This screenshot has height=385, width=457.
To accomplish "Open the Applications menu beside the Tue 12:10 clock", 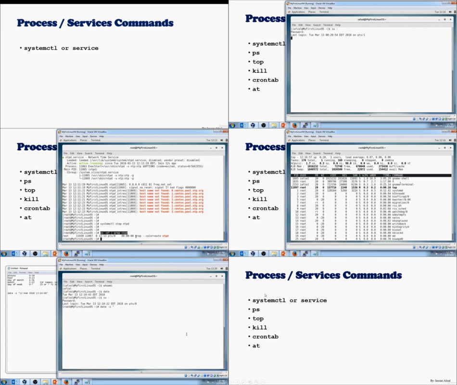I will point(298,12).
